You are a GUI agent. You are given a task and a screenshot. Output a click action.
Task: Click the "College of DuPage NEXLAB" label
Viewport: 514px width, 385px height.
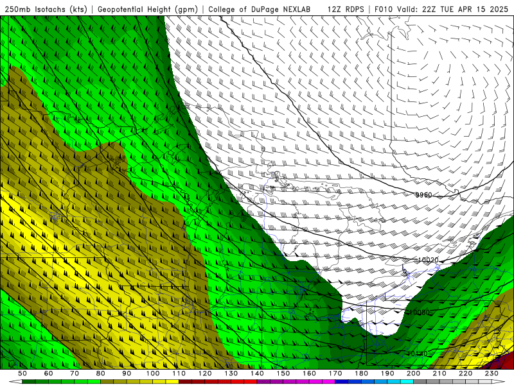click(x=260, y=10)
